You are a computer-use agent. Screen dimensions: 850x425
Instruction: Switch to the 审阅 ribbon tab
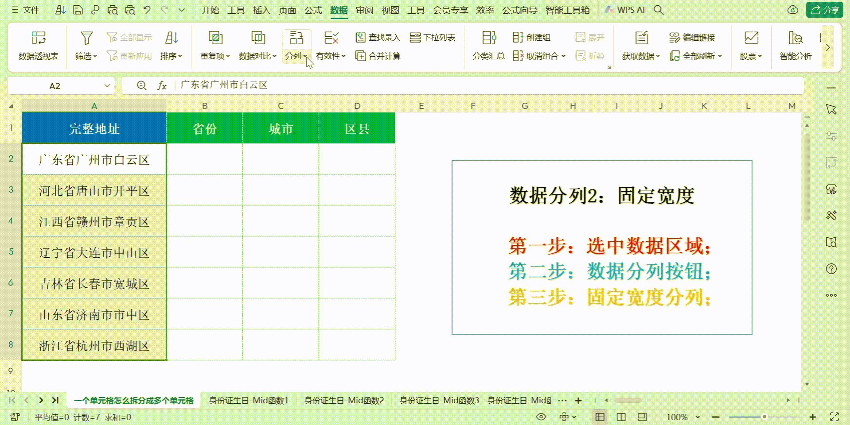coord(365,10)
